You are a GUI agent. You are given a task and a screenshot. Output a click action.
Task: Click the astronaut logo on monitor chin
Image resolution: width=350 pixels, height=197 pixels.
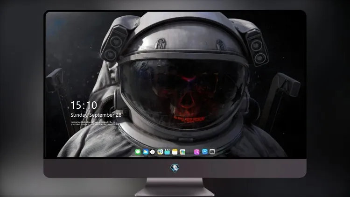(175, 168)
